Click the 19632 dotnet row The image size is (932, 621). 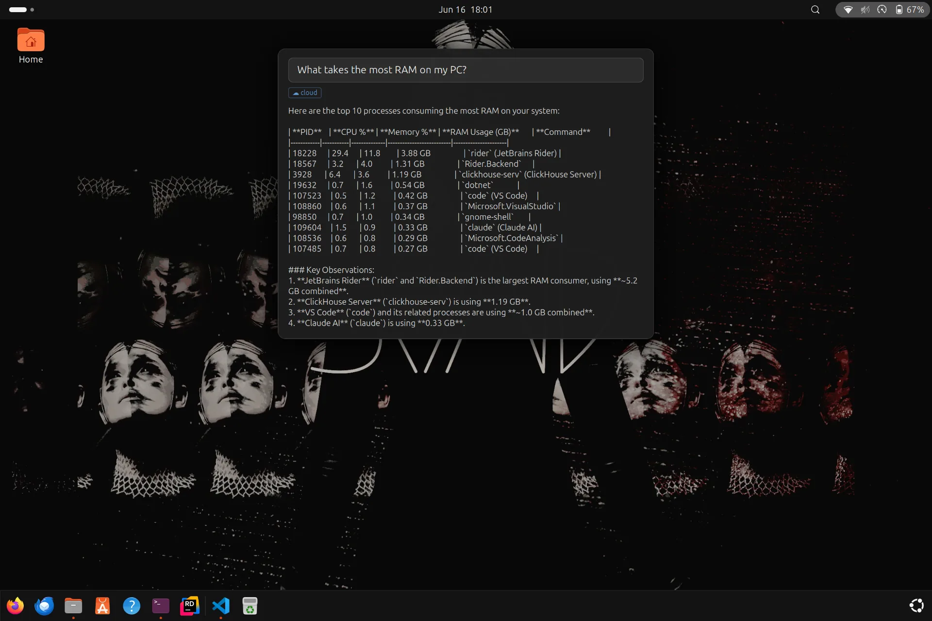[x=404, y=185]
